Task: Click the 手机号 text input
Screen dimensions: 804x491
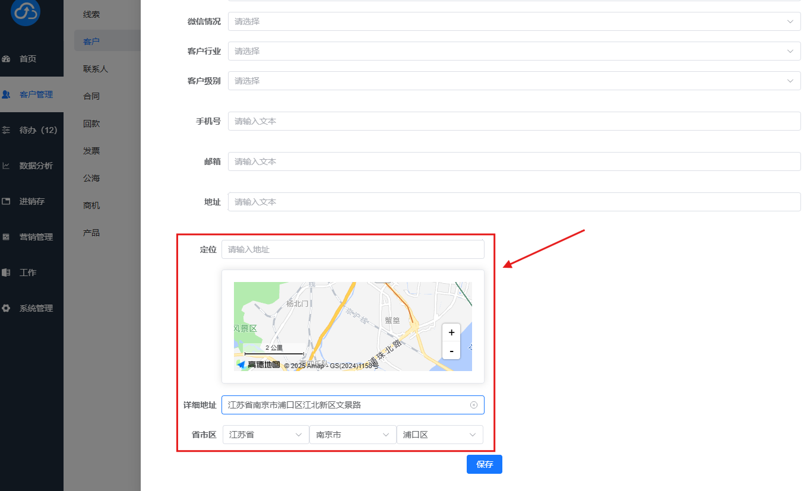Action: (514, 121)
